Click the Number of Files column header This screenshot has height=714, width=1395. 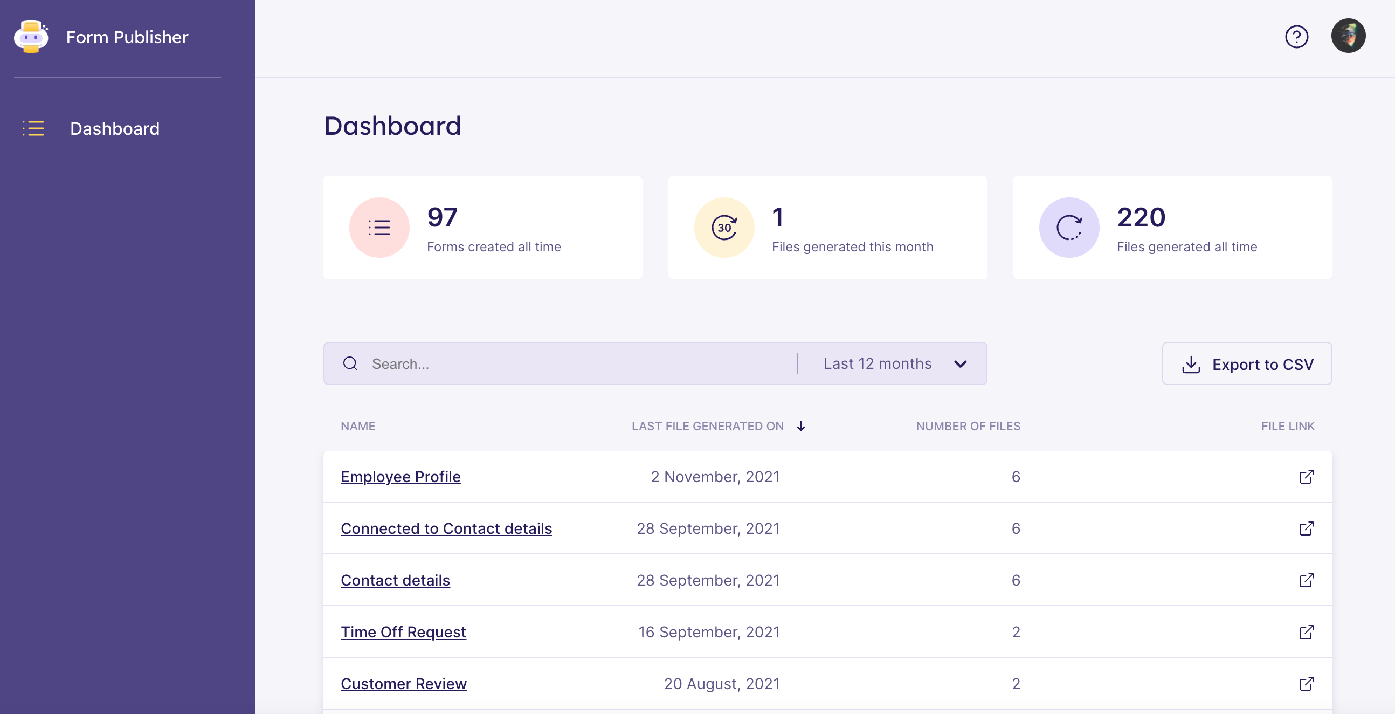pyautogui.click(x=967, y=427)
